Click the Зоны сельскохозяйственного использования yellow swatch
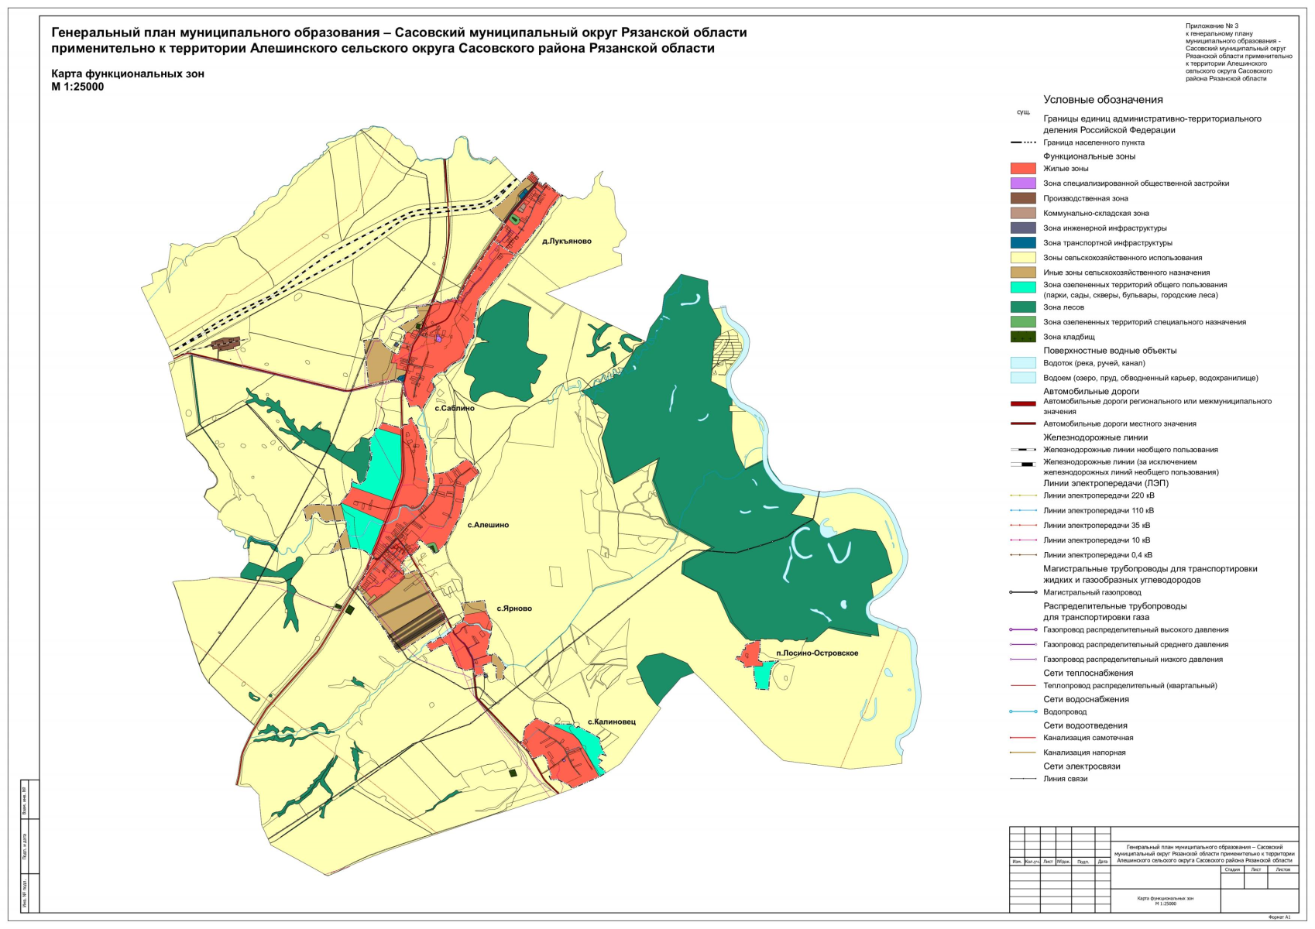 pos(1022,258)
